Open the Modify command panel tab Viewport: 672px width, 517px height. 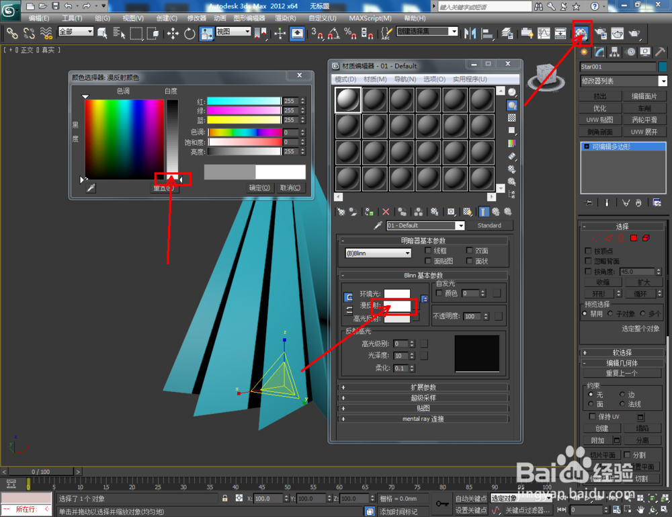[x=599, y=52]
